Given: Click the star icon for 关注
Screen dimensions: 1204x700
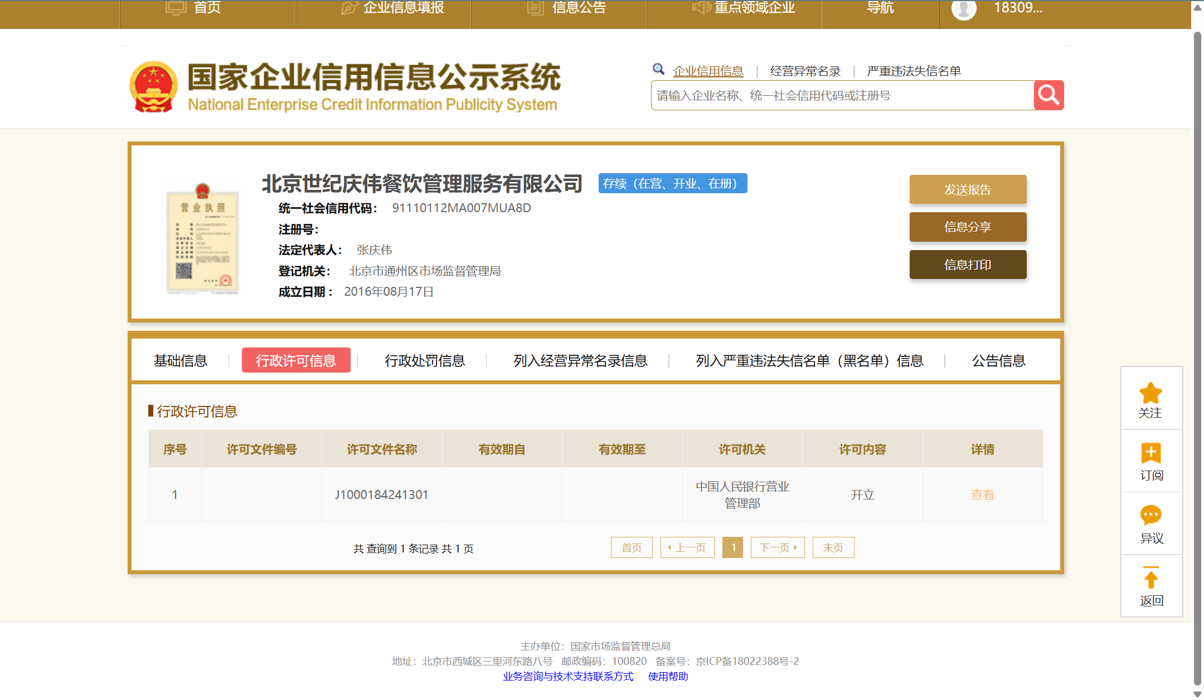Looking at the screenshot, I should pos(1150,393).
